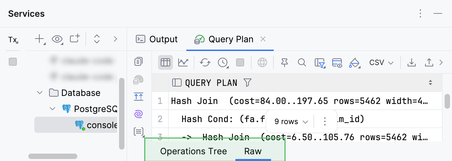Reload the query plan data
This screenshot has height=161, width=452.
tap(205, 62)
